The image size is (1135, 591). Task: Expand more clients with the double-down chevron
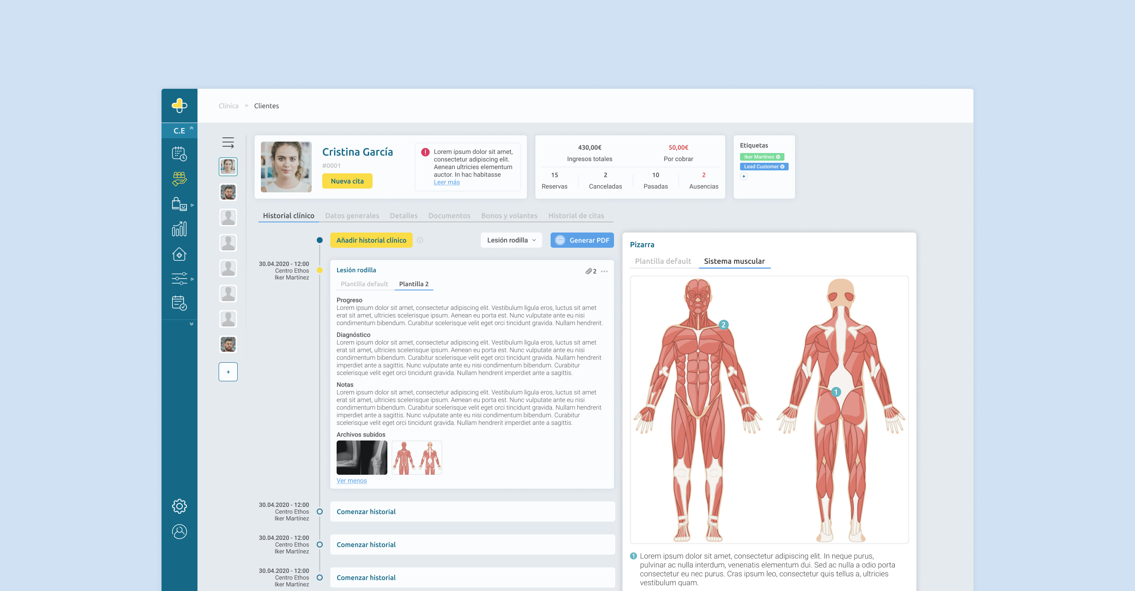[191, 324]
